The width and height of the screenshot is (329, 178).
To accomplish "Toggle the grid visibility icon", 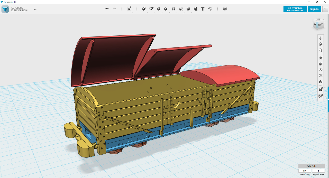I will pos(321,76).
